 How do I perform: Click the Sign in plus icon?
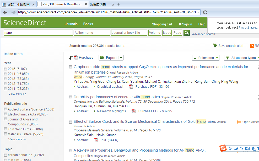pos(180,24)
